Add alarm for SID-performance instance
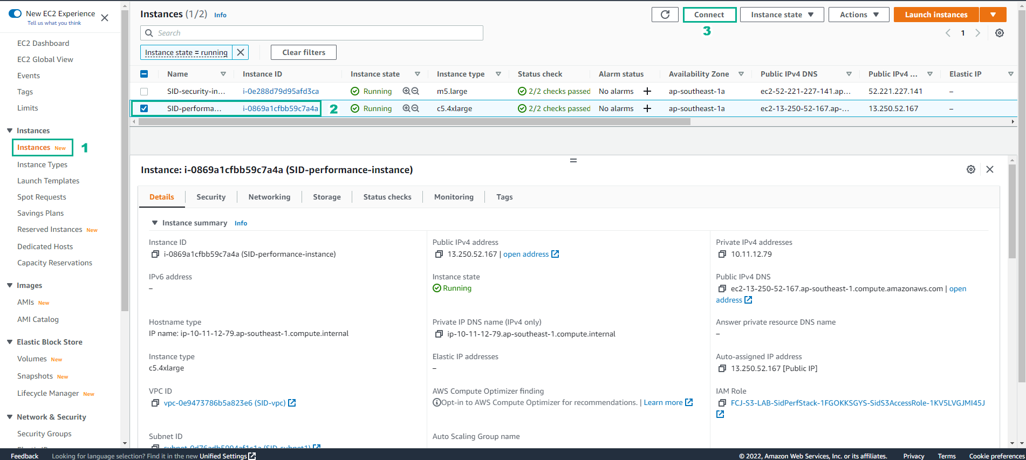 click(x=647, y=108)
